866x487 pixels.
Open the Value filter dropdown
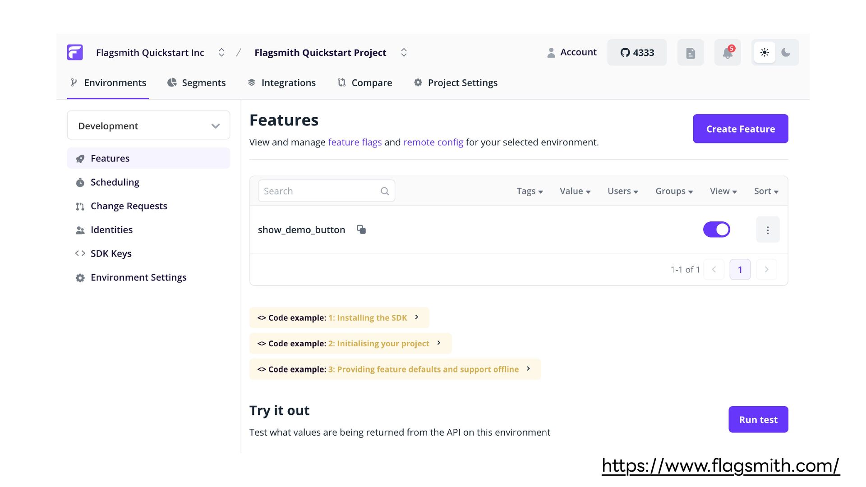point(575,191)
